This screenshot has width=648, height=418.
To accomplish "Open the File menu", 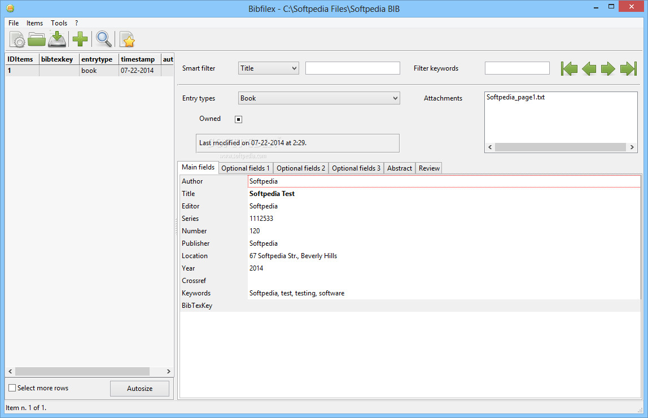I will click(x=14, y=23).
